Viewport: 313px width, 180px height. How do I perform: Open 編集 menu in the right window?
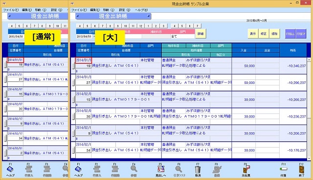(x=95, y=10)
